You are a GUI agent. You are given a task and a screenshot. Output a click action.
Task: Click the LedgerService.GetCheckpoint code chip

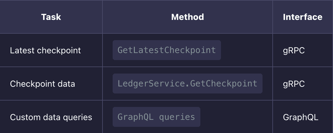click(187, 83)
